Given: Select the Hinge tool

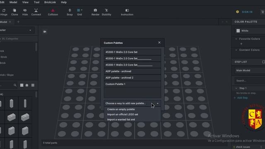Looking at the screenshot, I should pyautogui.click(x=4, y=12).
